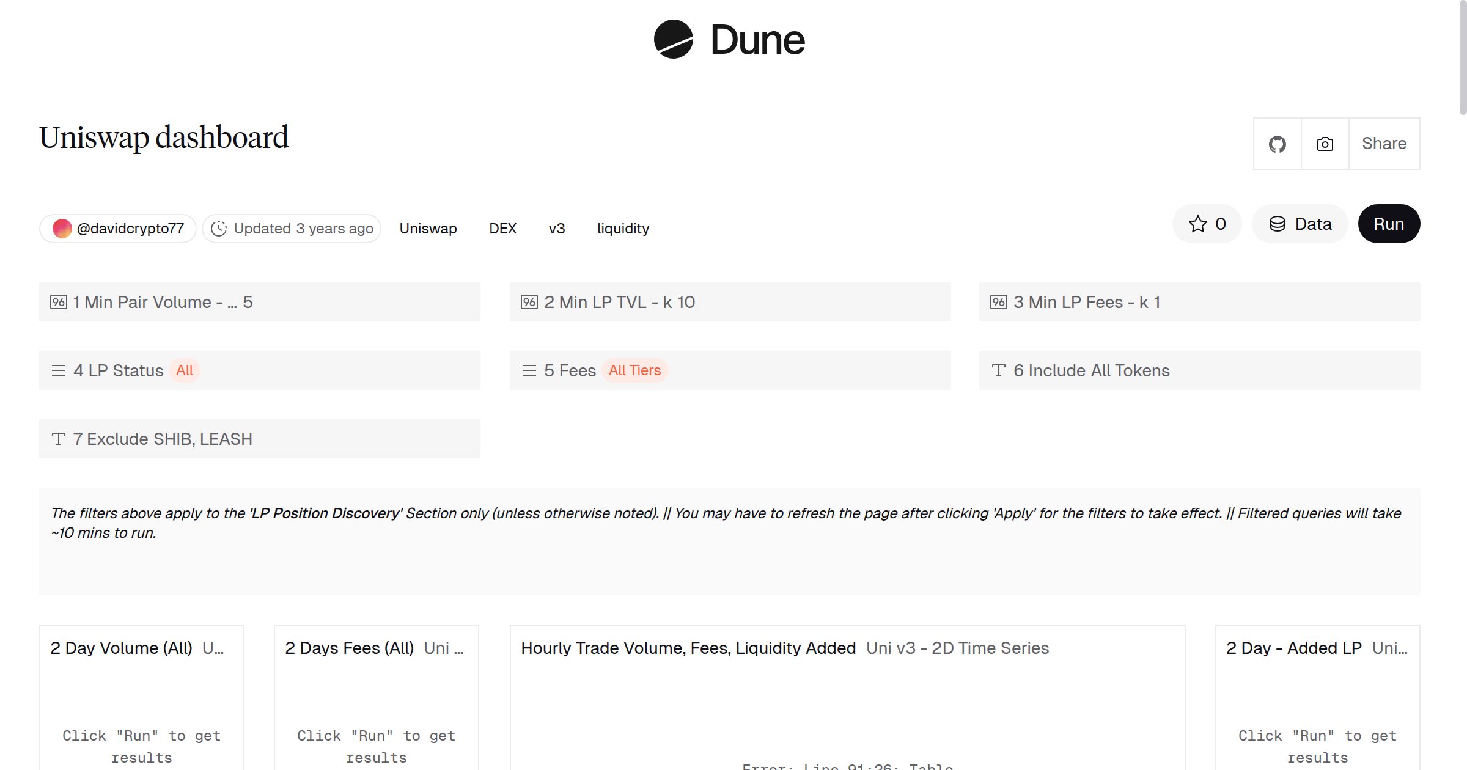This screenshot has height=770, width=1467.
Task: Click the Share button
Action: click(1384, 144)
